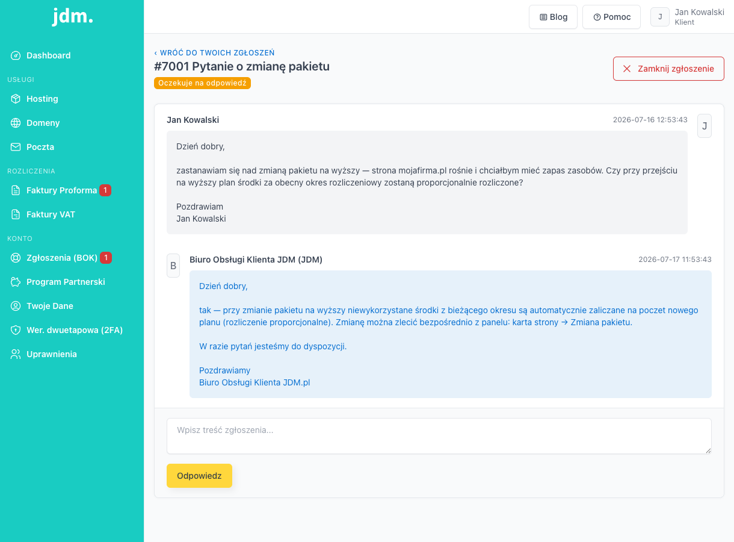Open Faktury Proforma page
734x542 pixels.
pos(72,190)
